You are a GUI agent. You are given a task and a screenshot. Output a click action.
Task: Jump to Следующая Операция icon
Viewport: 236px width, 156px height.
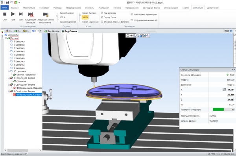[x=31, y=15]
